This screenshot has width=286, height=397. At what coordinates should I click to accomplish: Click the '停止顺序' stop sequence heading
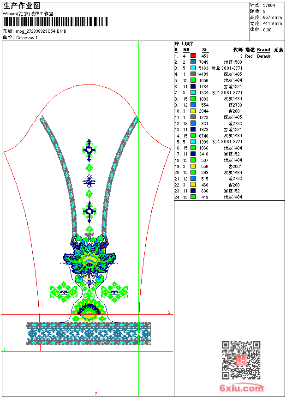click(x=185, y=44)
